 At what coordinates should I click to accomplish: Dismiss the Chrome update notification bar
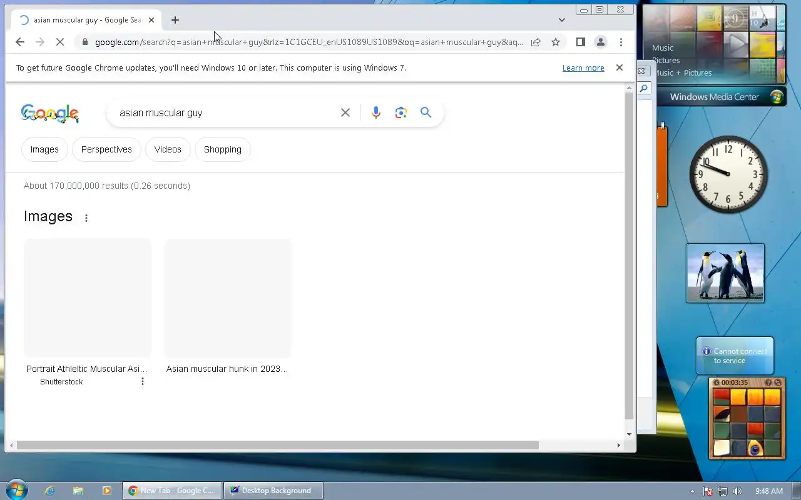(x=620, y=67)
